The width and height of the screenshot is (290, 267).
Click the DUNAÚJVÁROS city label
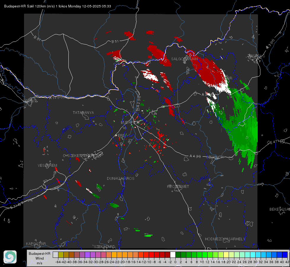pyautogui.click(x=121, y=178)
